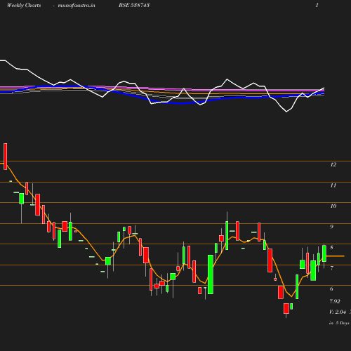The height and width of the screenshot is (351, 351).
Task: Click the number 1 label at top right
Action: click(317, 5)
